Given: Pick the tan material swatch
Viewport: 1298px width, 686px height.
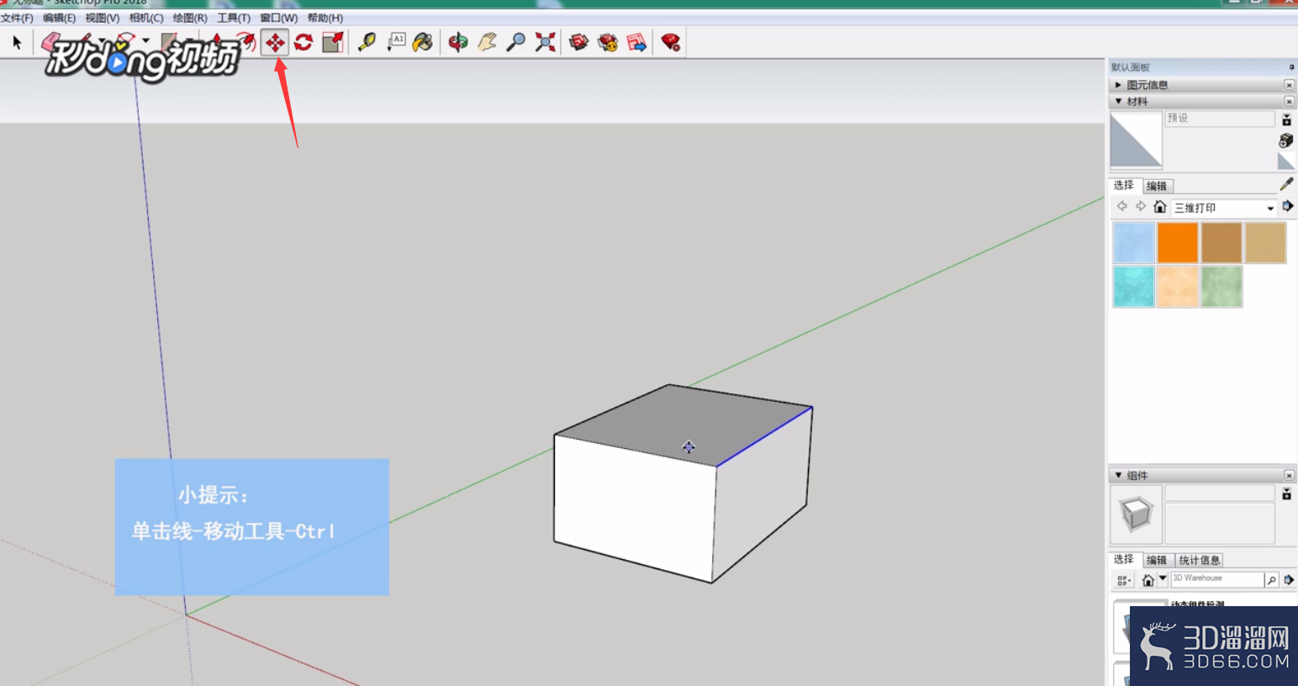Looking at the screenshot, I should tap(1264, 243).
